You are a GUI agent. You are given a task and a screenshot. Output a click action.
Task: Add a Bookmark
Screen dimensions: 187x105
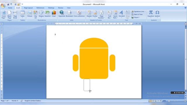click(x=69, y=14)
